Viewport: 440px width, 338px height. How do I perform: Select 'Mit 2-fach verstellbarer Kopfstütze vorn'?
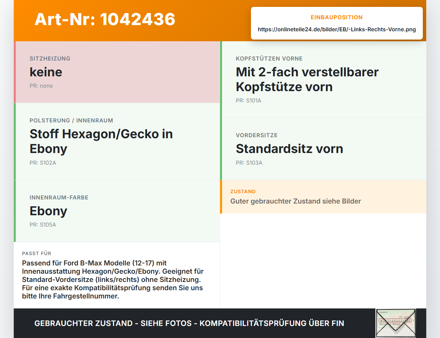pos(307,79)
